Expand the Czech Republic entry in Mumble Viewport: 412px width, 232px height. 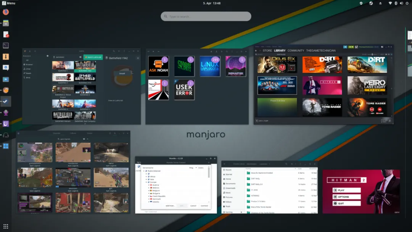click(x=149, y=196)
